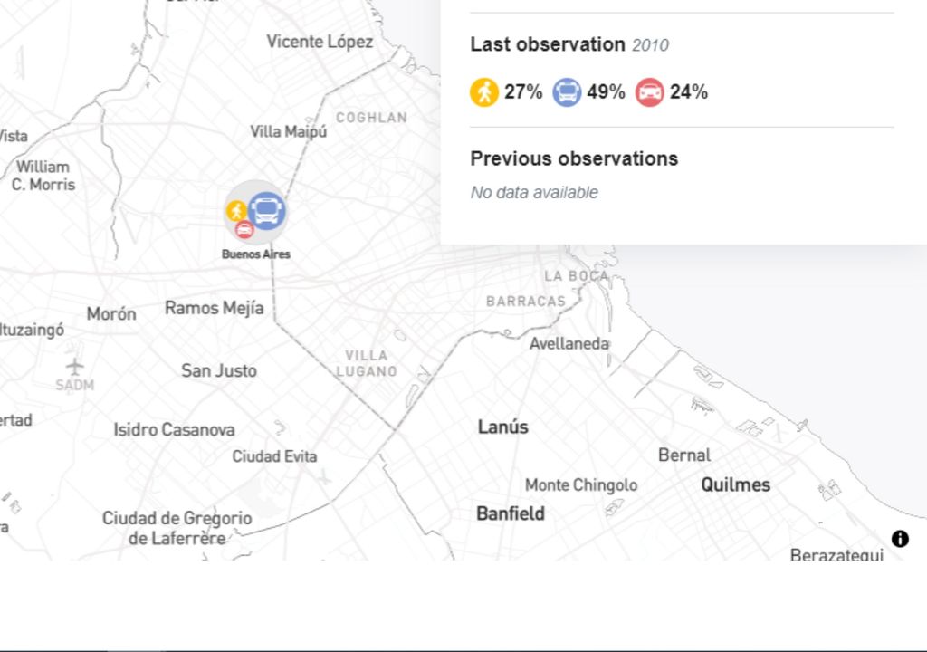Select Banfield on the map
Viewport: 927px width, 652px height.
511,513
